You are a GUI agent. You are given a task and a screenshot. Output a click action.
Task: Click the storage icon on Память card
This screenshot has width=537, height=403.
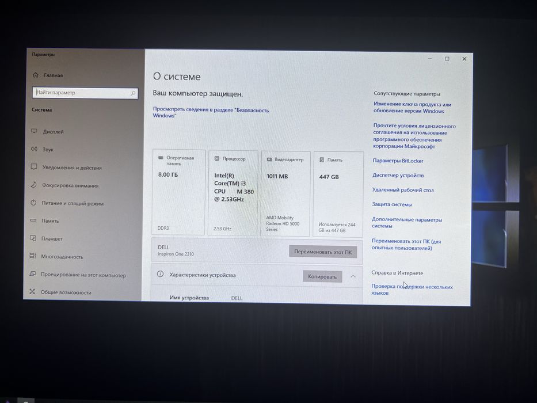click(x=322, y=159)
